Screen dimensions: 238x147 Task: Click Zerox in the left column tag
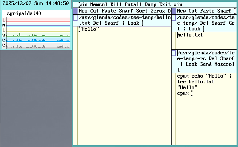click(158, 11)
